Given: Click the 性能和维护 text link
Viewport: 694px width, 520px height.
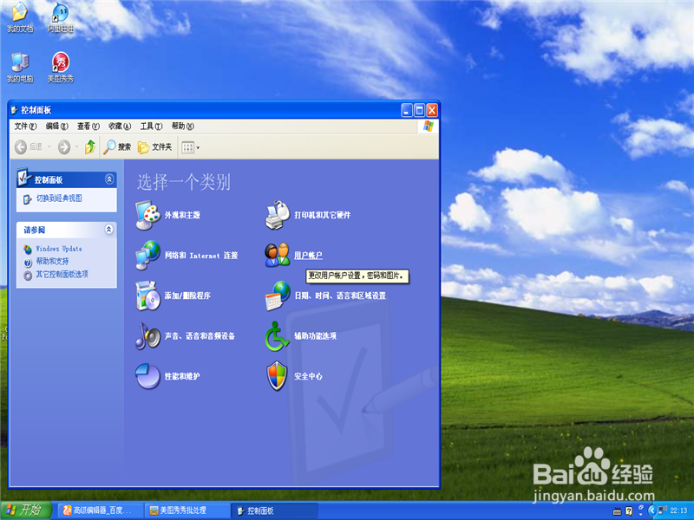Looking at the screenshot, I should [182, 376].
